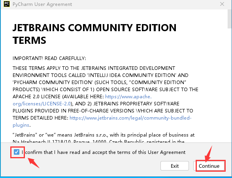Close the PyCharm User Agreement dialog

point(222,4)
